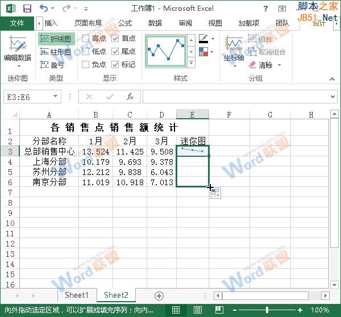
Task: Open the File (文件) tab
Action: (17, 23)
